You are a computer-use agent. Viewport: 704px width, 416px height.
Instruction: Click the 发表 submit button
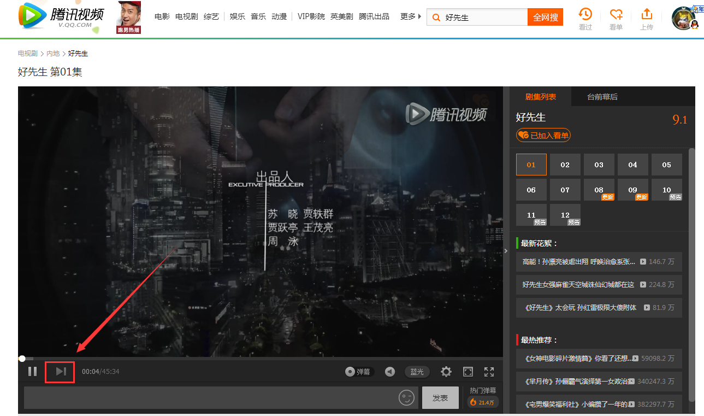[440, 398]
